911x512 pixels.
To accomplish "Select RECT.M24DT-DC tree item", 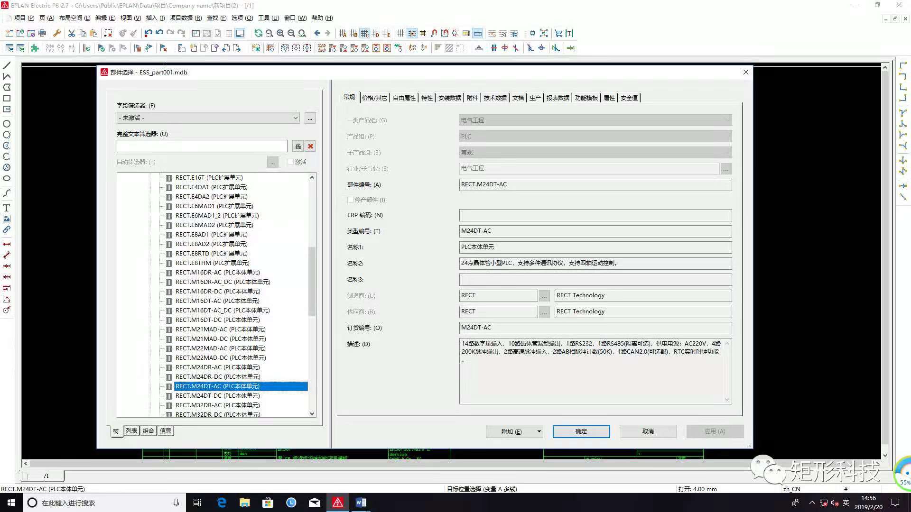I will (x=218, y=396).
